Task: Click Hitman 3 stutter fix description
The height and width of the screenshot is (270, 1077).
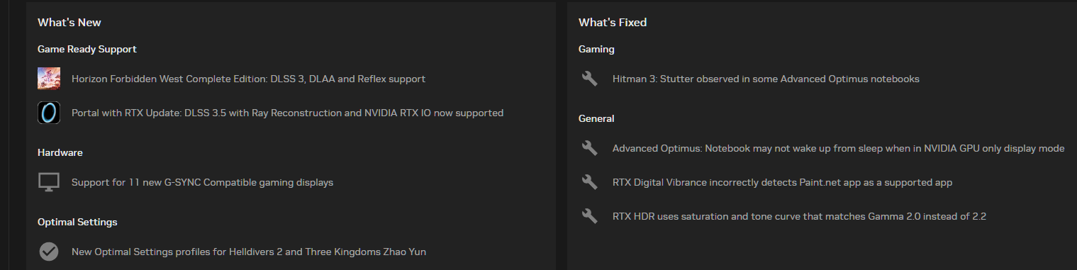Action: (766, 79)
